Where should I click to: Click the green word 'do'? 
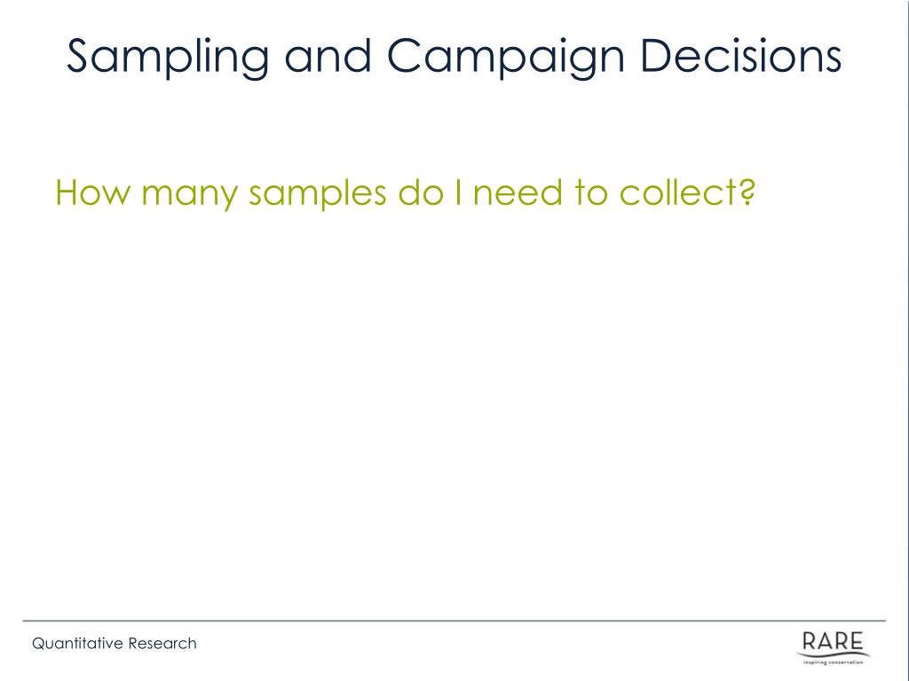421,192
